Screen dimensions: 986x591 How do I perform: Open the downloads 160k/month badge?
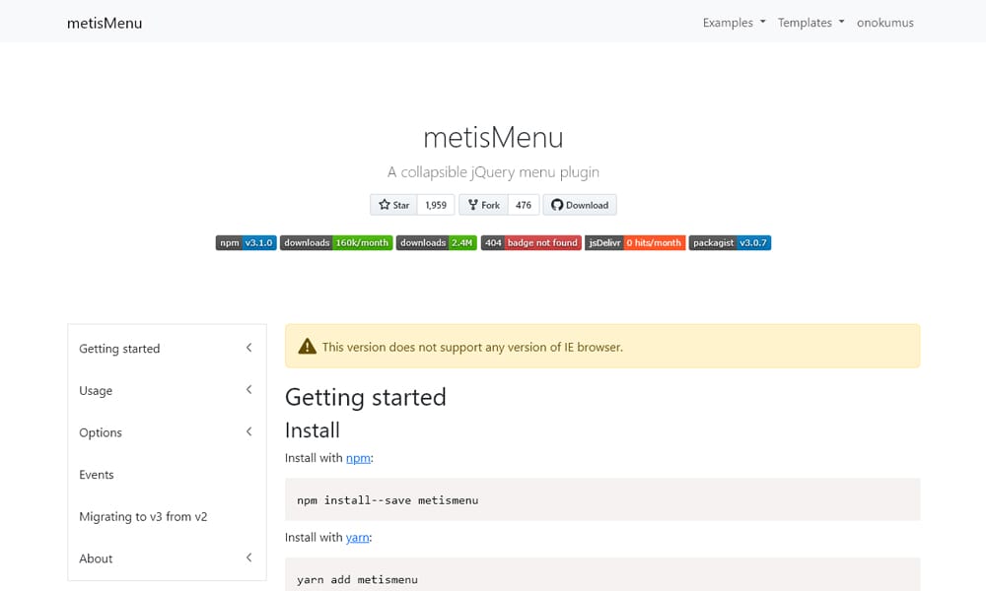click(x=336, y=242)
